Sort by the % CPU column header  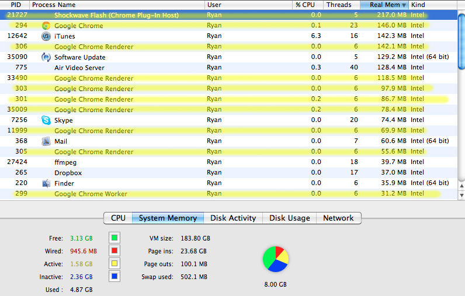[307, 5]
